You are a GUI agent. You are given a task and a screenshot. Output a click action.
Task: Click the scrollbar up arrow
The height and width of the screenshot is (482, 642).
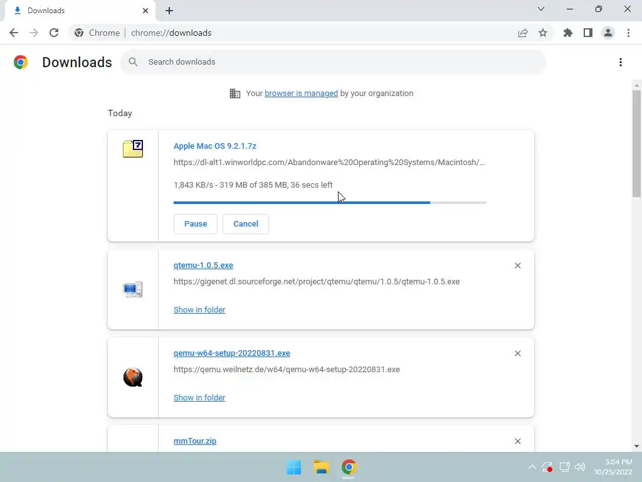(636, 85)
